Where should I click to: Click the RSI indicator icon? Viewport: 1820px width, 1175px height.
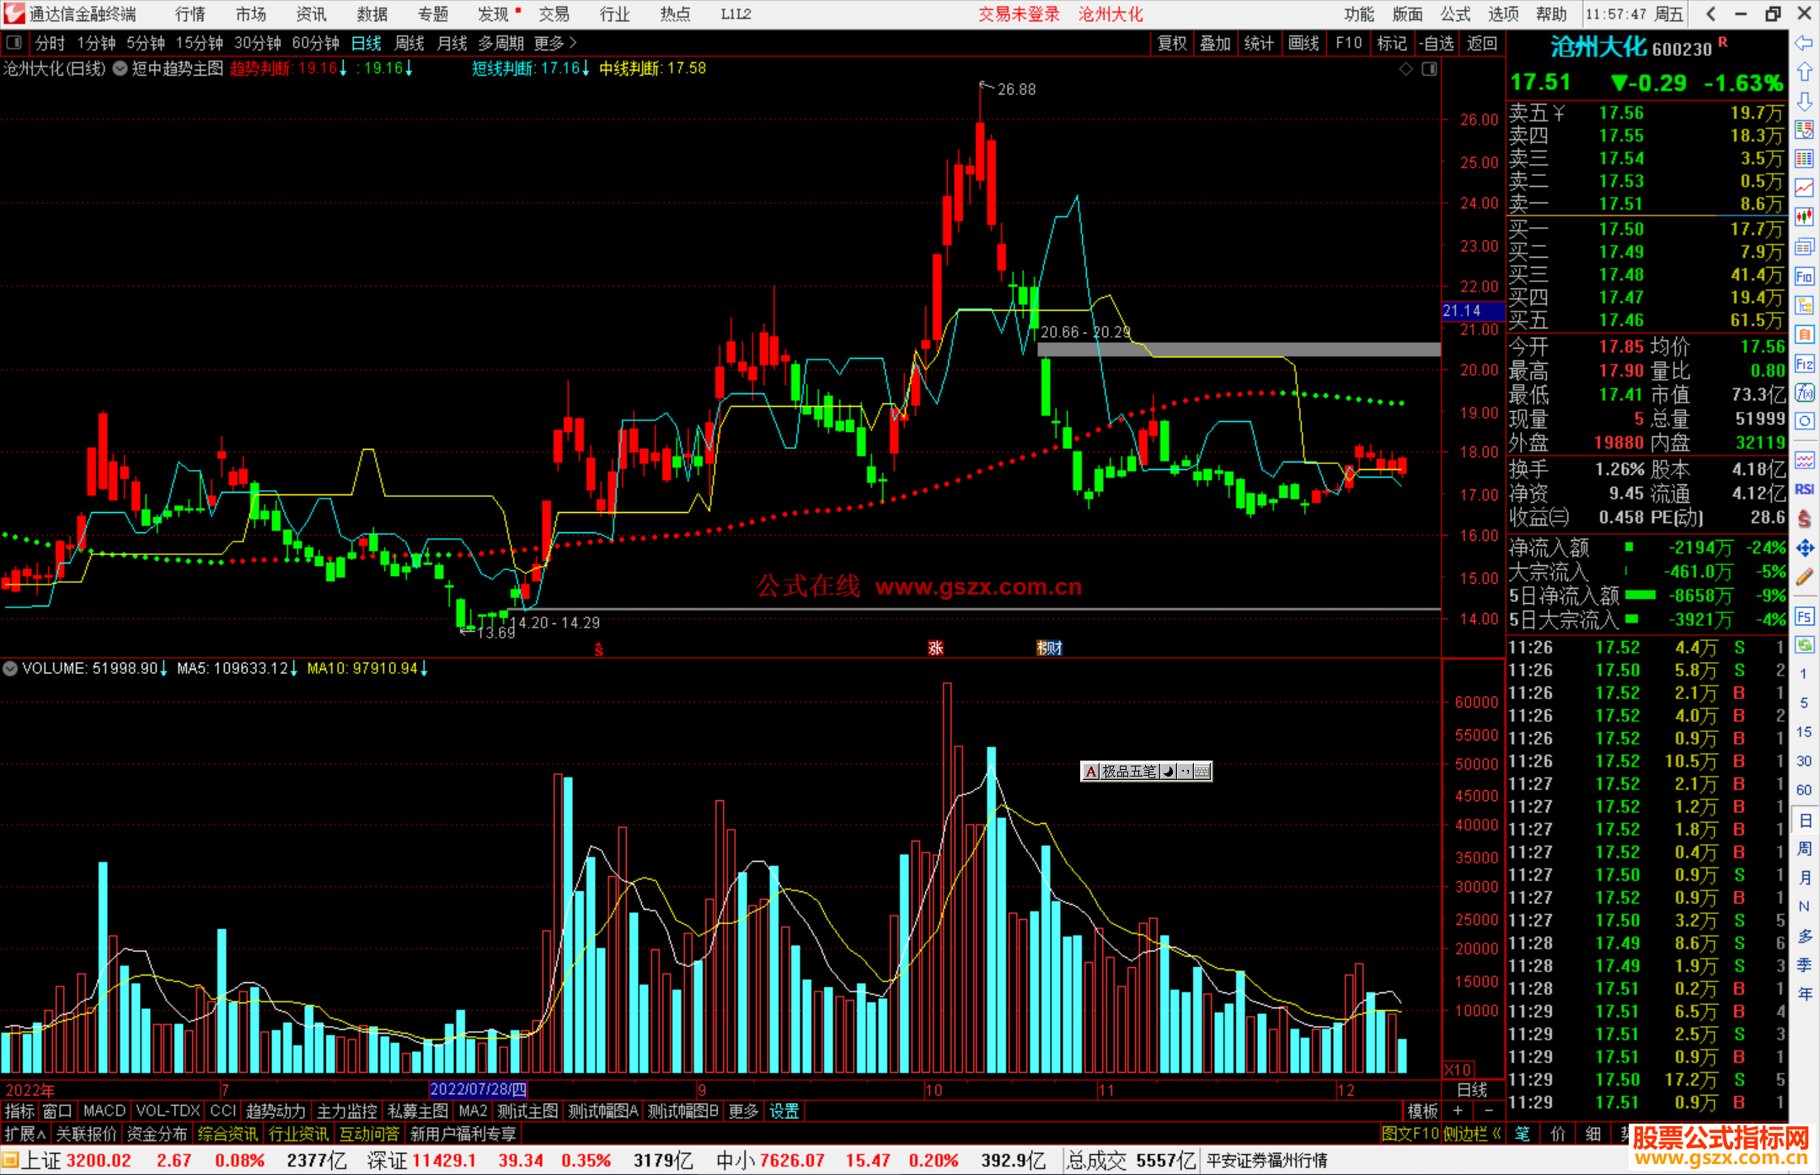pyautogui.click(x=1804, y=489)
